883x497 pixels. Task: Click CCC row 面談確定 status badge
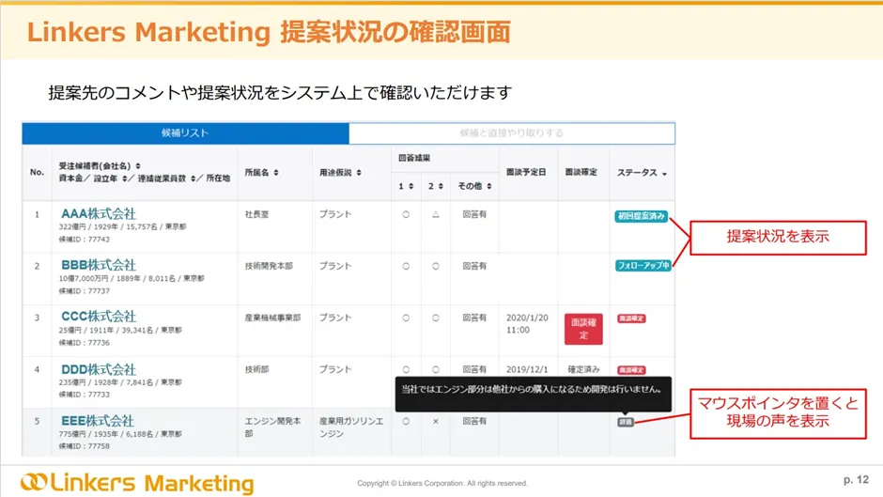point(631,318)
